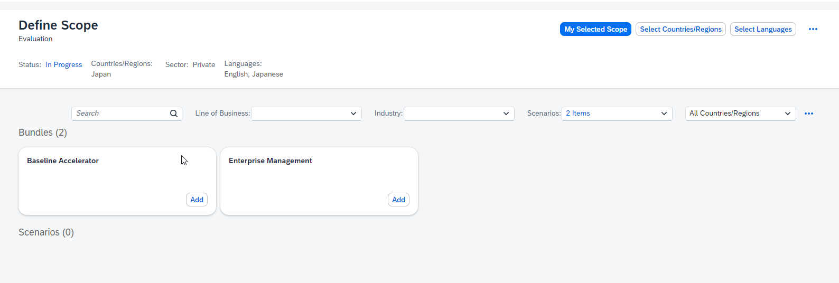Open the filter bar overflow ellipsis
This screenshot has height=283, width=839.
[x=808, y=114]
